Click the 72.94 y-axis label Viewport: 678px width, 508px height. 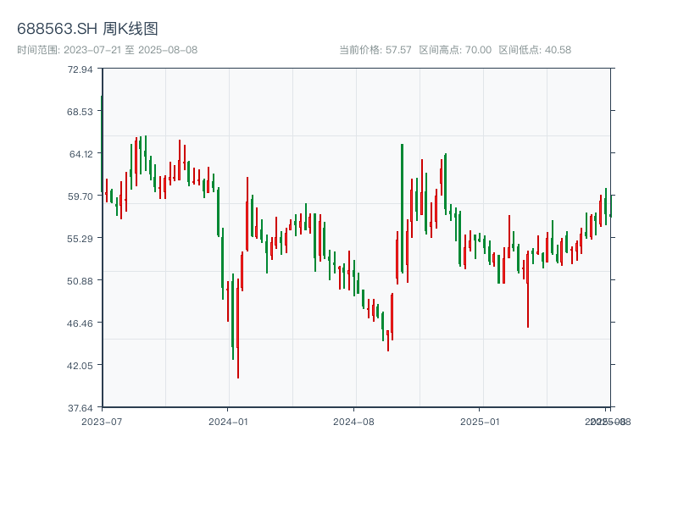coord(81,69)
